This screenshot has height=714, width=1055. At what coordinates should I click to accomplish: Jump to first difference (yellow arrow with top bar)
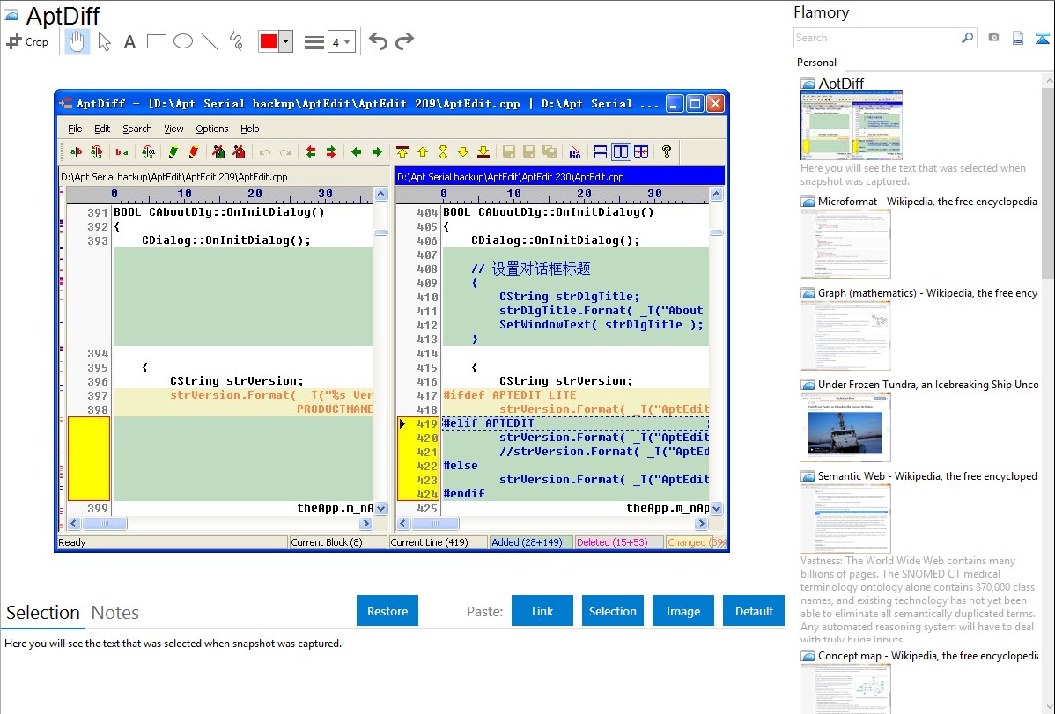point(402,152)
